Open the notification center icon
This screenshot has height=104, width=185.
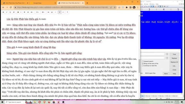click(x=182, y=102)
